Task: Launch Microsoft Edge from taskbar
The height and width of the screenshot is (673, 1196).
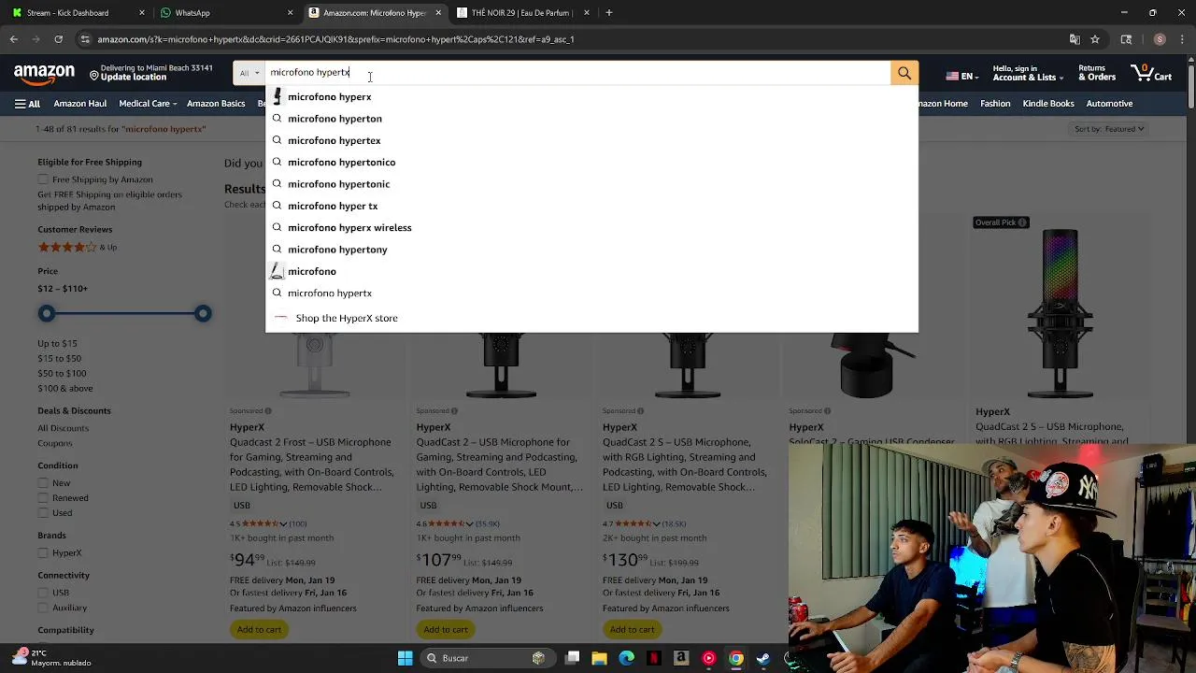Action: [627, 658]
